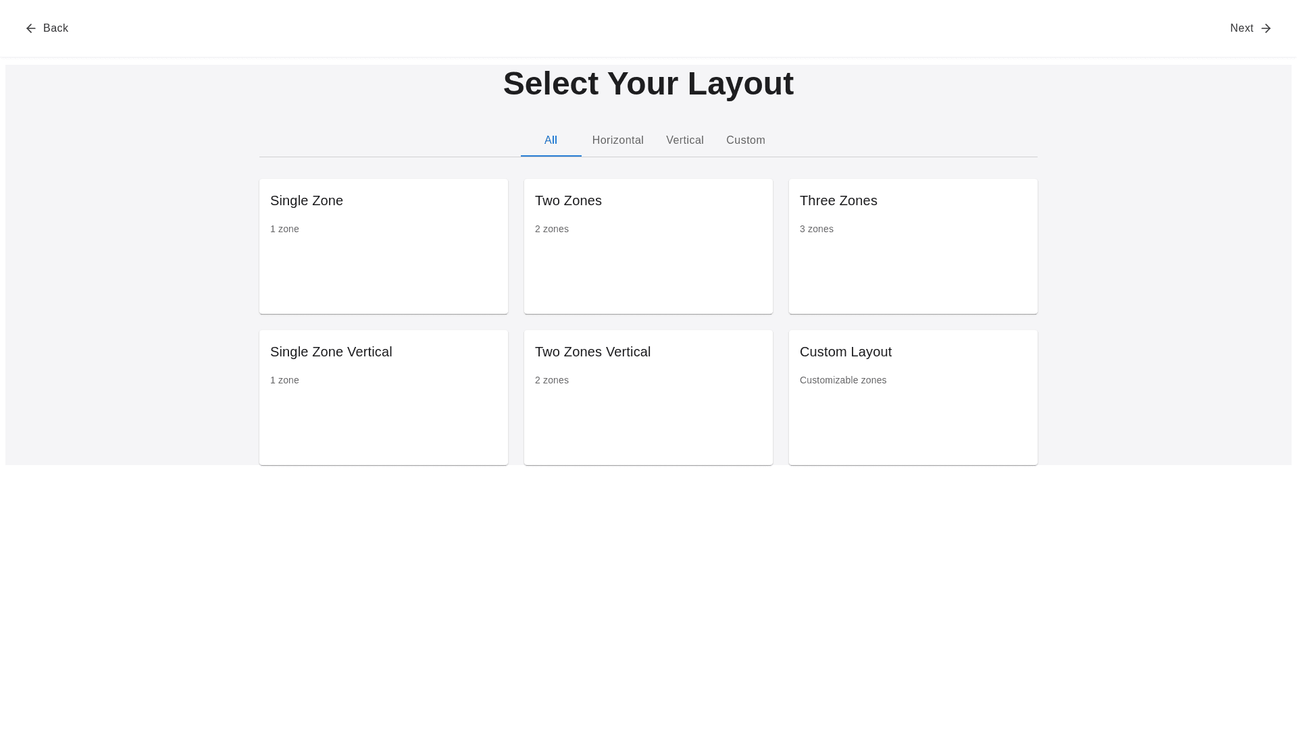
Task: Click the 3 zones subtitle
Action: coord(816,229)
